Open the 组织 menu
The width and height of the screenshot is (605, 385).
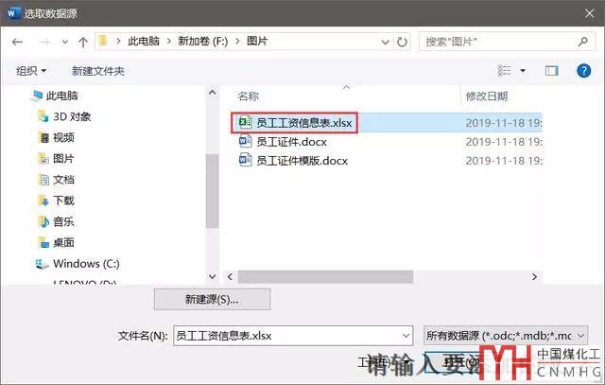coord(31,71)
